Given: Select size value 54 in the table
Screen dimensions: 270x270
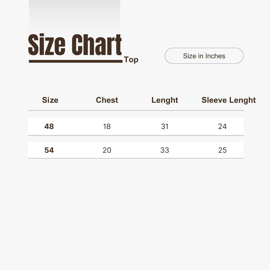Looking at the screenshot, I should (x=49, y=150).
